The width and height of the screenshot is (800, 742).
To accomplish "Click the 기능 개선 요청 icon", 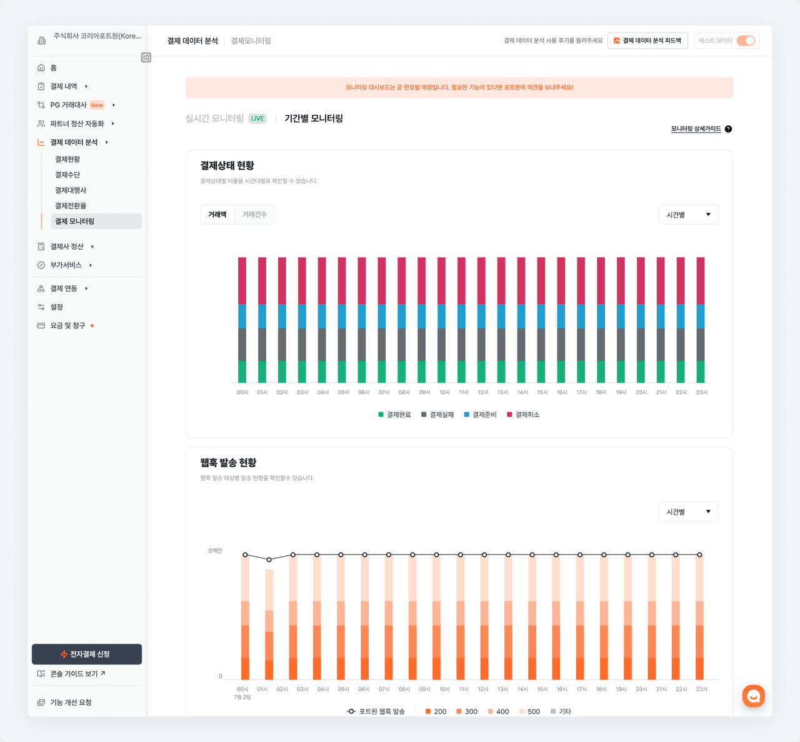I will [41, 703].
